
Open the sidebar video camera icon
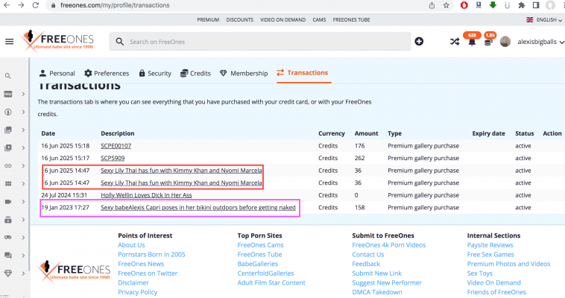tap(8, 201)
